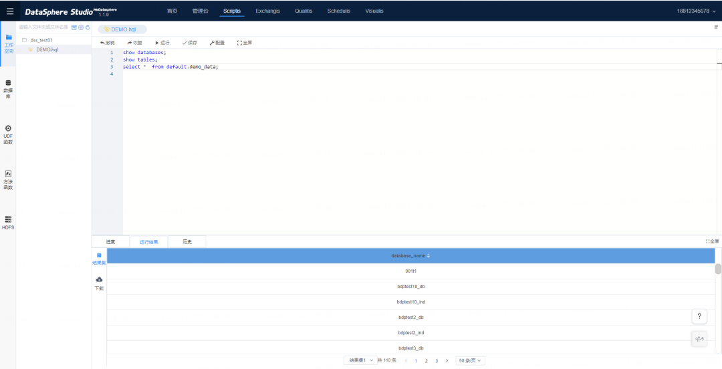Open the 配置 (Config) wrench button
Viewport: 722px width, 369px height.
click(x=217, y=43)
